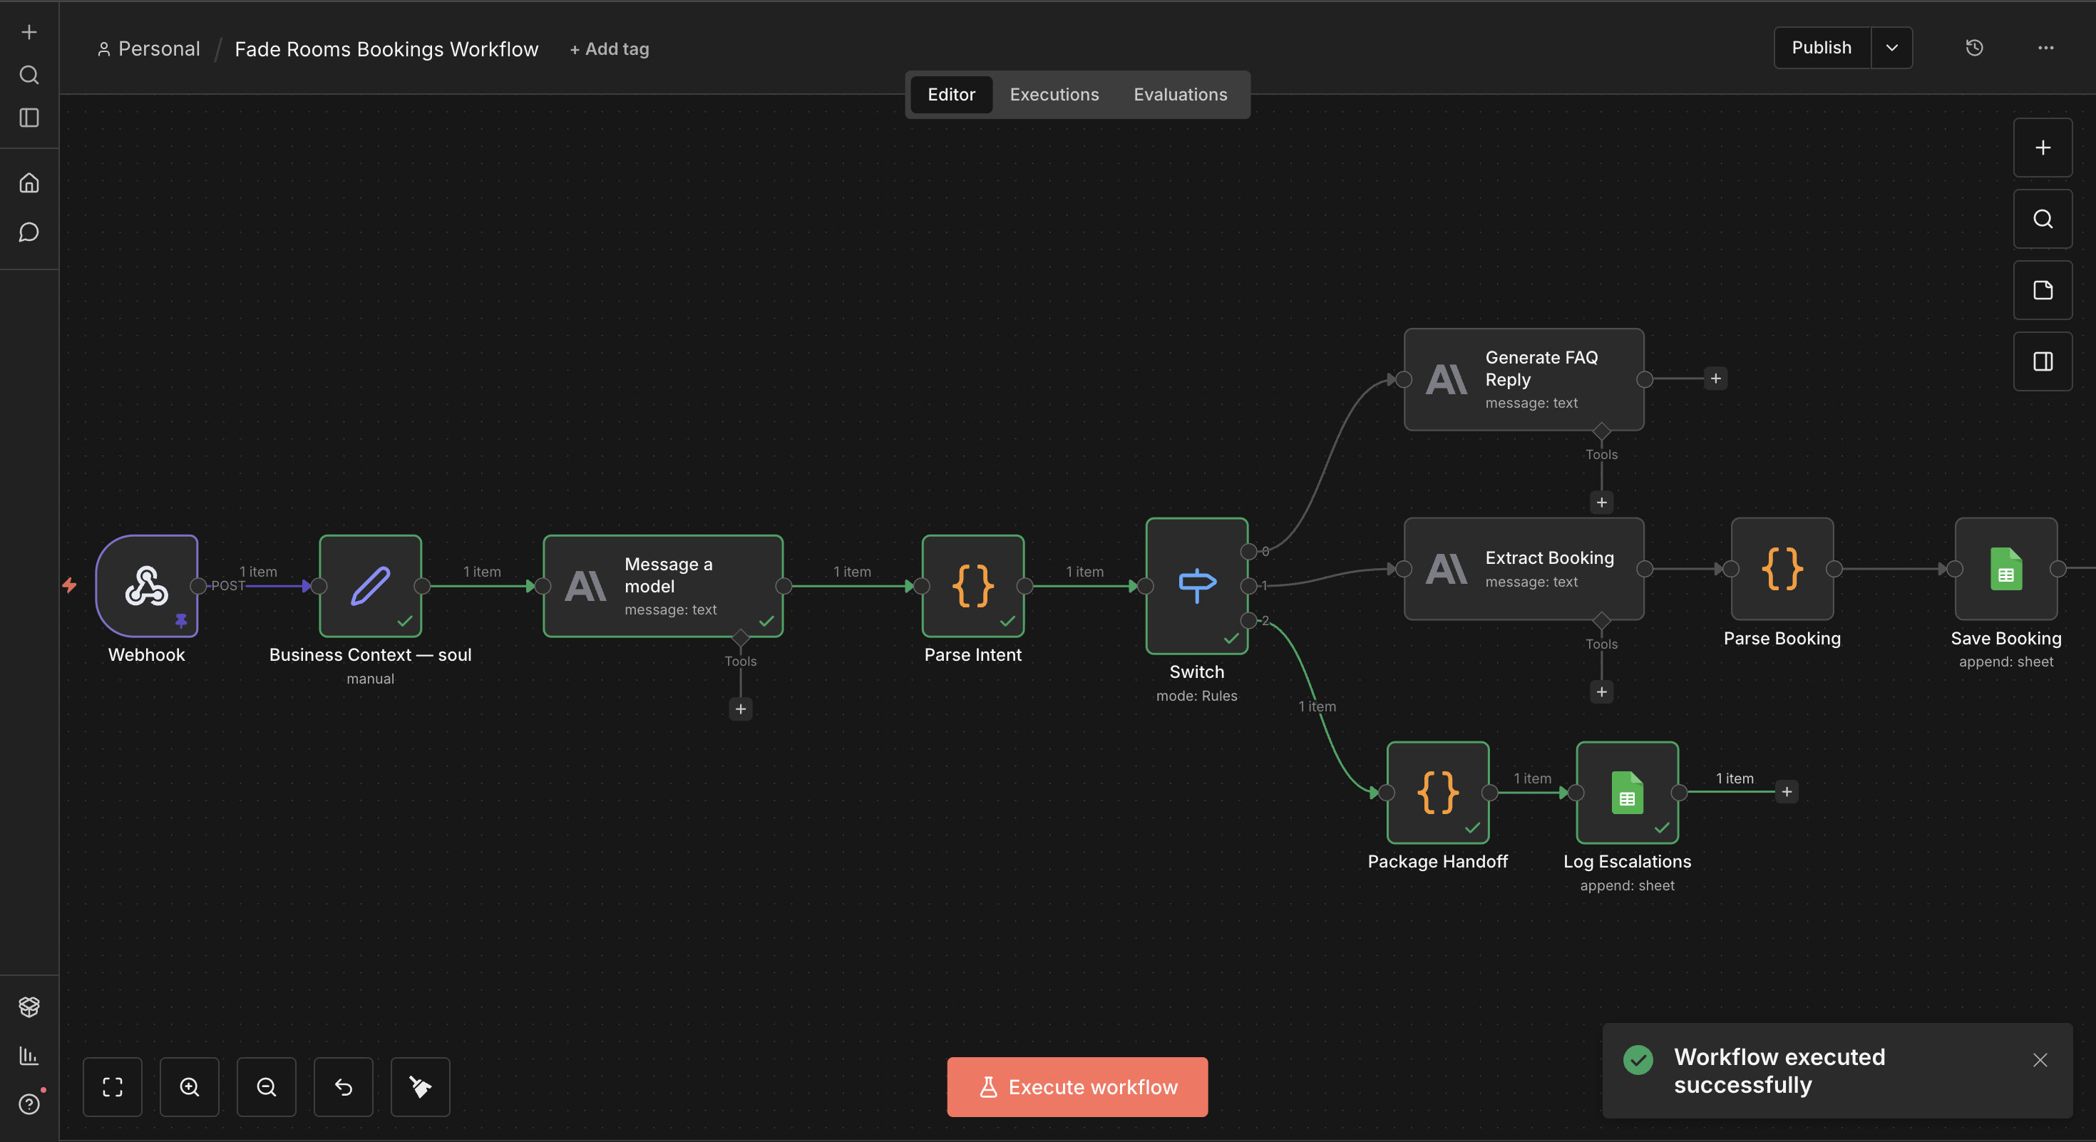Viewport: 2096px width, 1142px height.
Task: Open the Webhook trigger node
Action: click(146, 586)
